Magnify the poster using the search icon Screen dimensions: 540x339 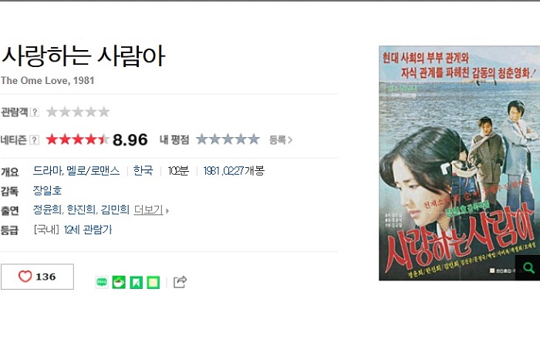[528, 267]
